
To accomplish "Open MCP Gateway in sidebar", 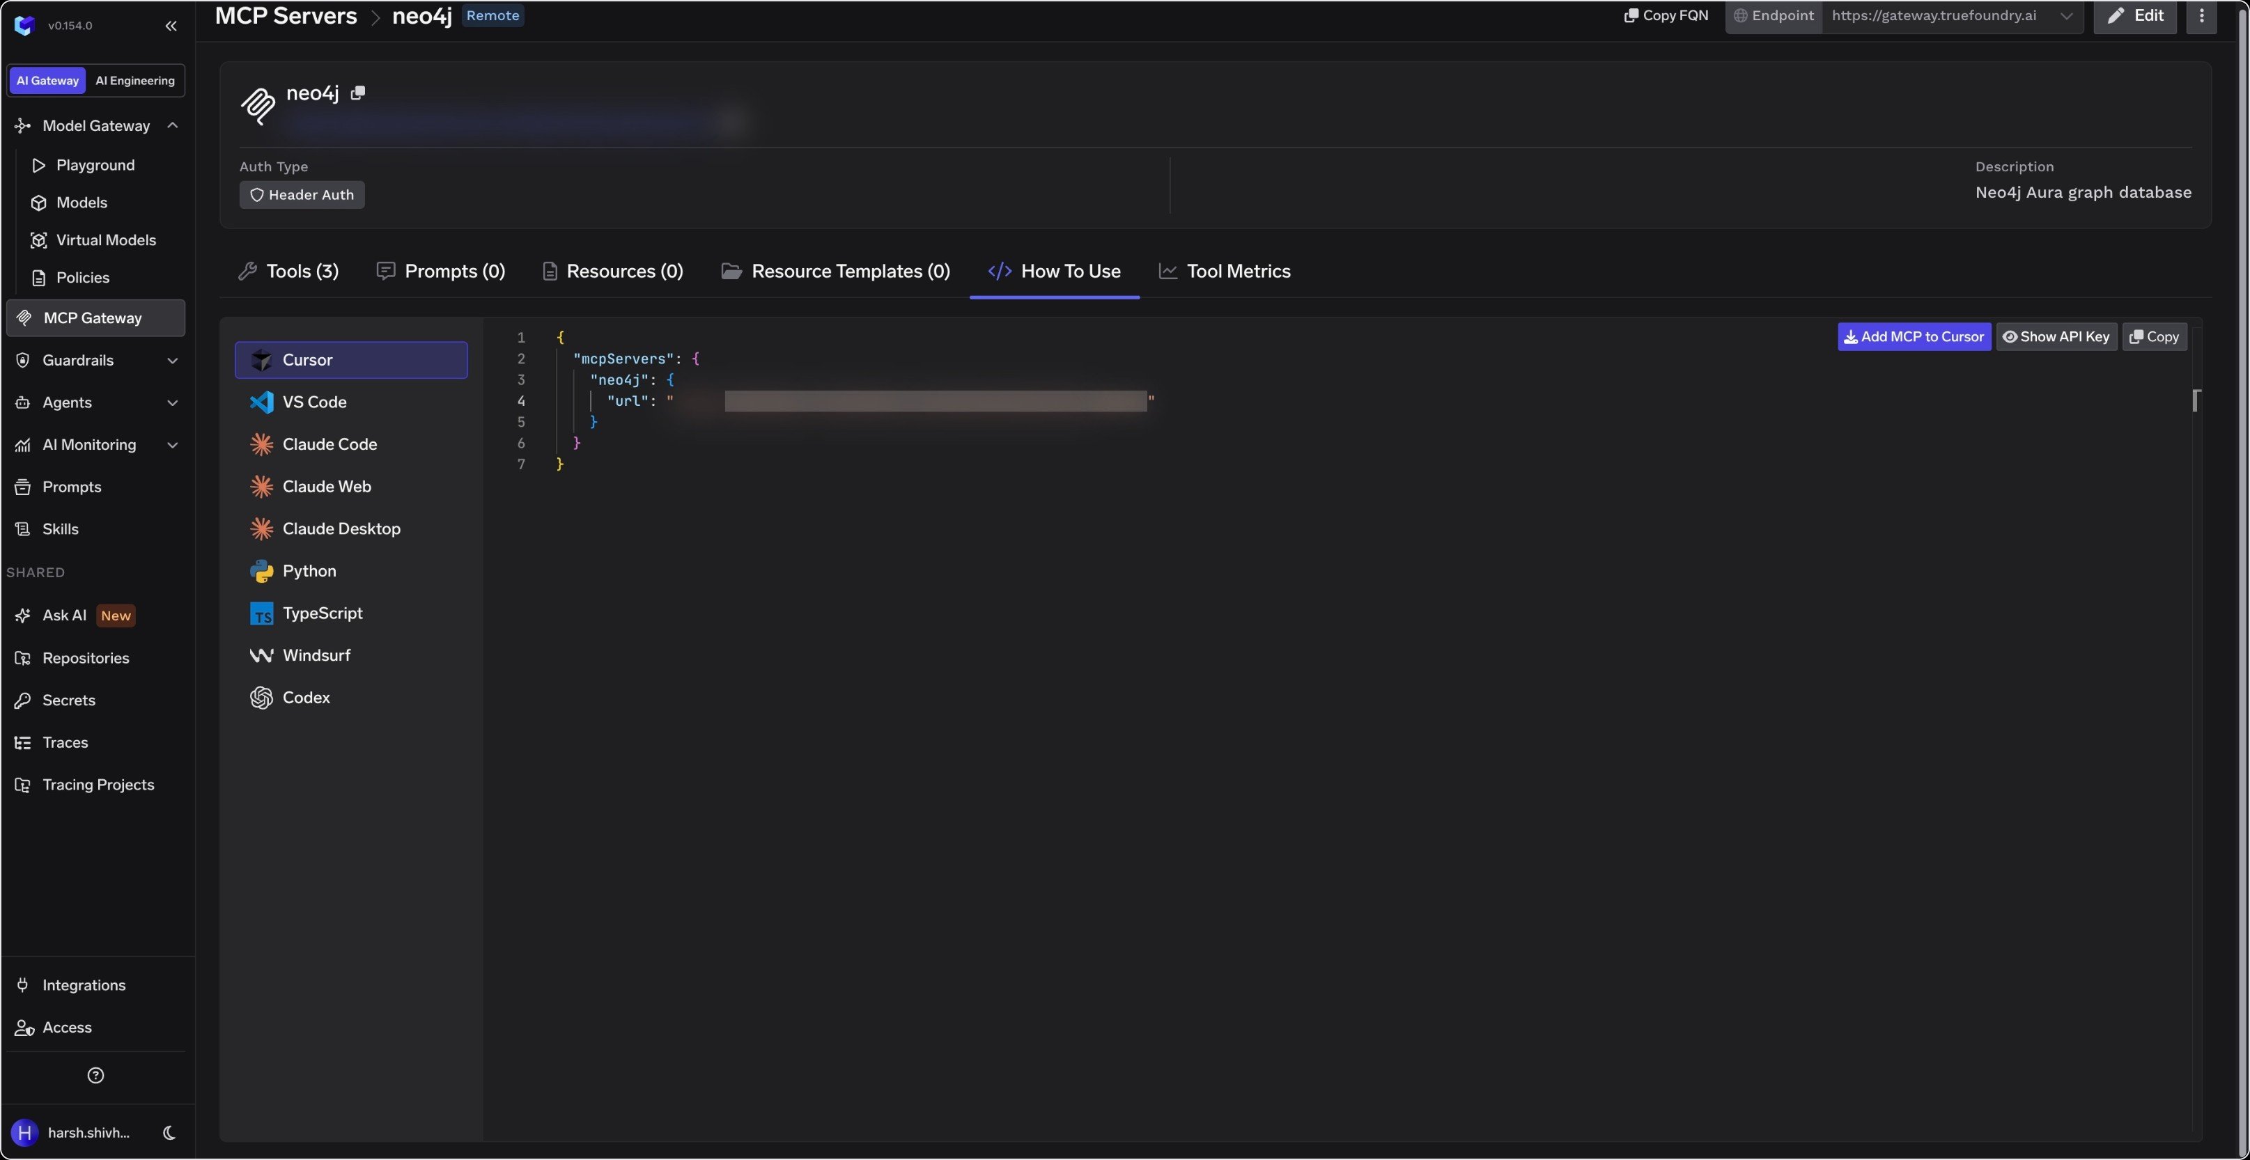I will click(x=95, y=318).
